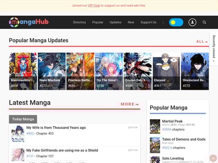Collapse the Recently viewed side tab
This screenshot has height=163, width=218.
coord(214,49)
